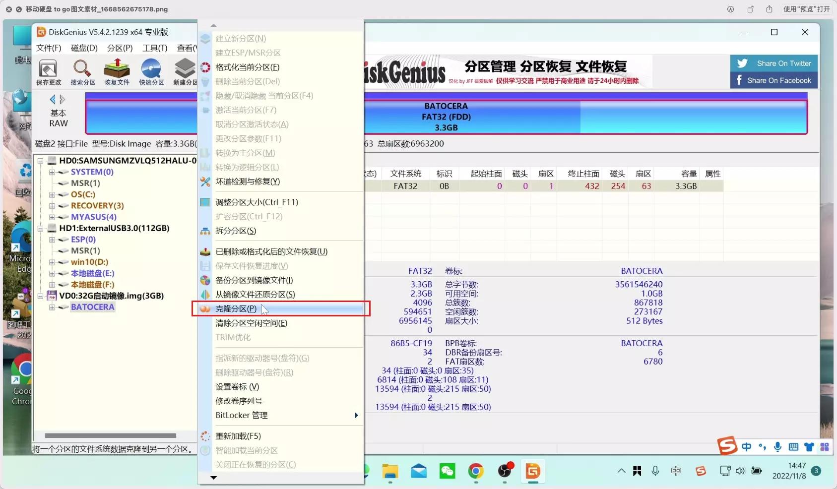
Task: Click the 新建分区 (New Partition) toolbar icon
Action: tap(184, 71)
